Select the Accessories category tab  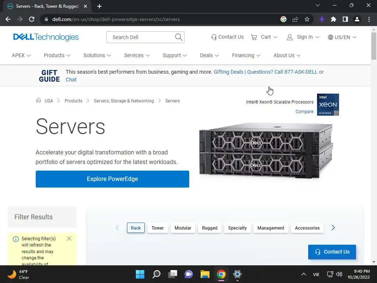click(x=307, y=228)
